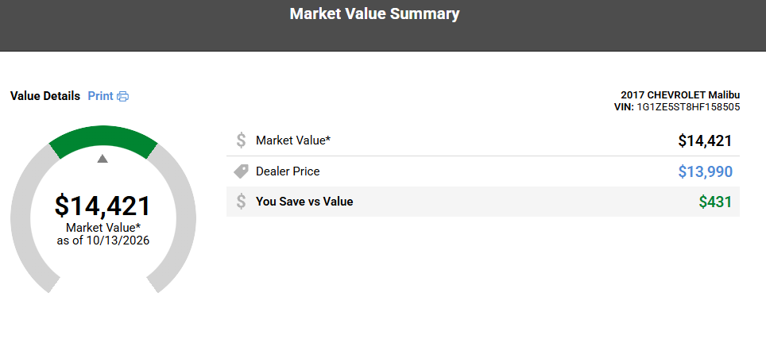Viewport: 766px width, 354px height.
Task: Click the Print link
Action: (100, 96)
